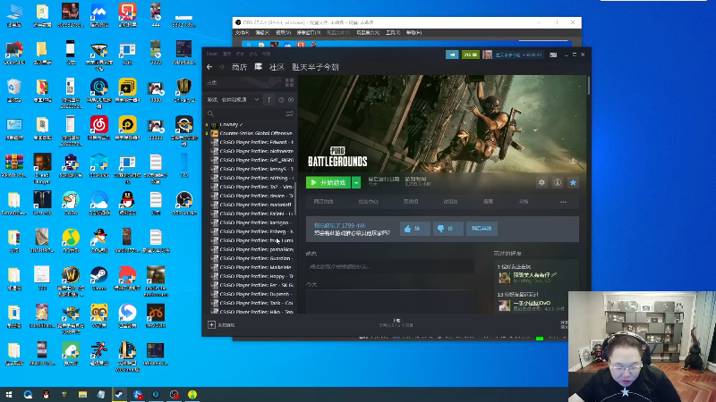Open the Steam Community tab (社区)

click(x=277, y=67)
